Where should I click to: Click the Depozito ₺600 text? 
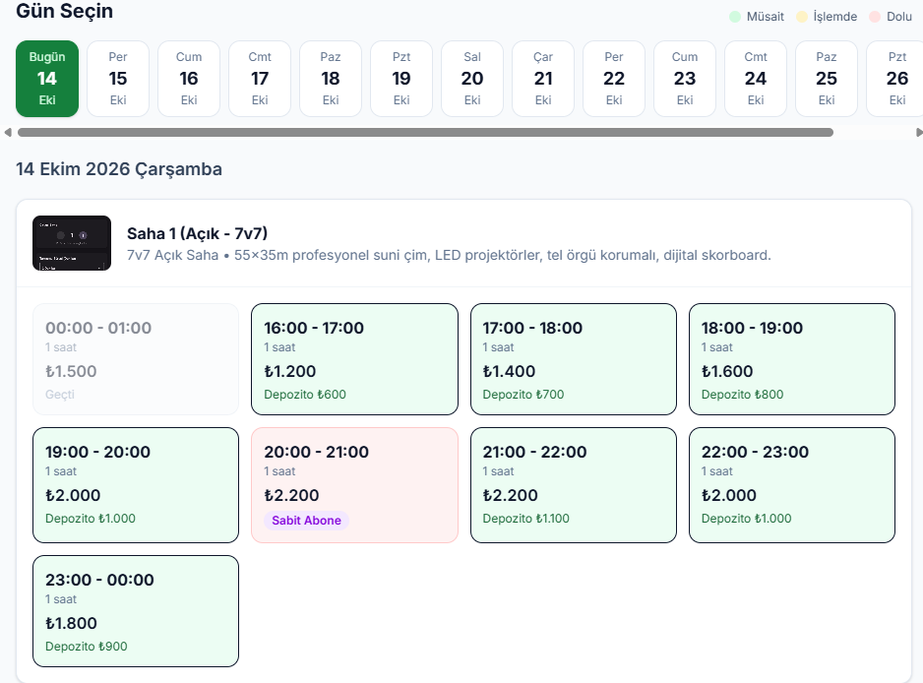pos(305,395)
